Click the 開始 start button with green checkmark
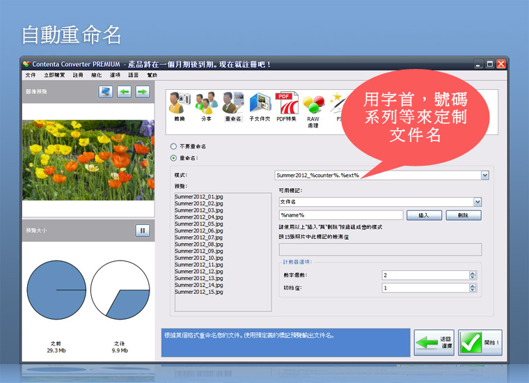Screen dimensions: 529x383 (x=480, y=343)
